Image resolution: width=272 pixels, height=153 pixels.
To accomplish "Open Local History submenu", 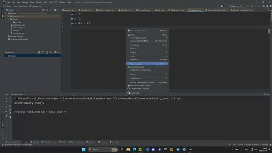I will click(147, 78).
